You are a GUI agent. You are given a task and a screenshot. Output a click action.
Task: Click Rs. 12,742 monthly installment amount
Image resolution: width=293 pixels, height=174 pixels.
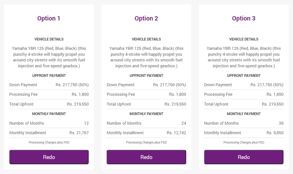(176, 133)
